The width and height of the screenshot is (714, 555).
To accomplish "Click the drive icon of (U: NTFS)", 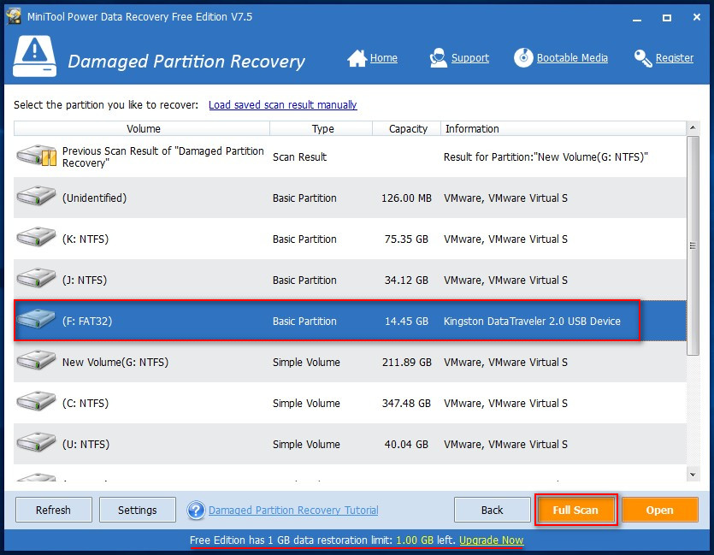I will point(36,441).
